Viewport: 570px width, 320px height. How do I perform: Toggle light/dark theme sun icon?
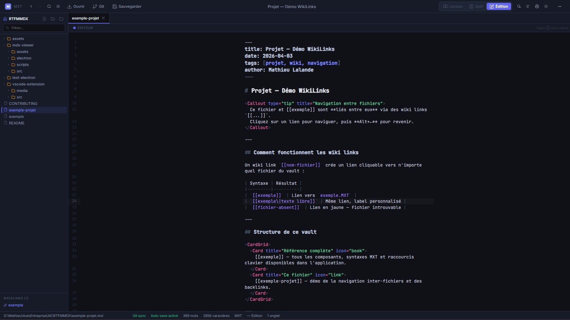coord(546,6)
